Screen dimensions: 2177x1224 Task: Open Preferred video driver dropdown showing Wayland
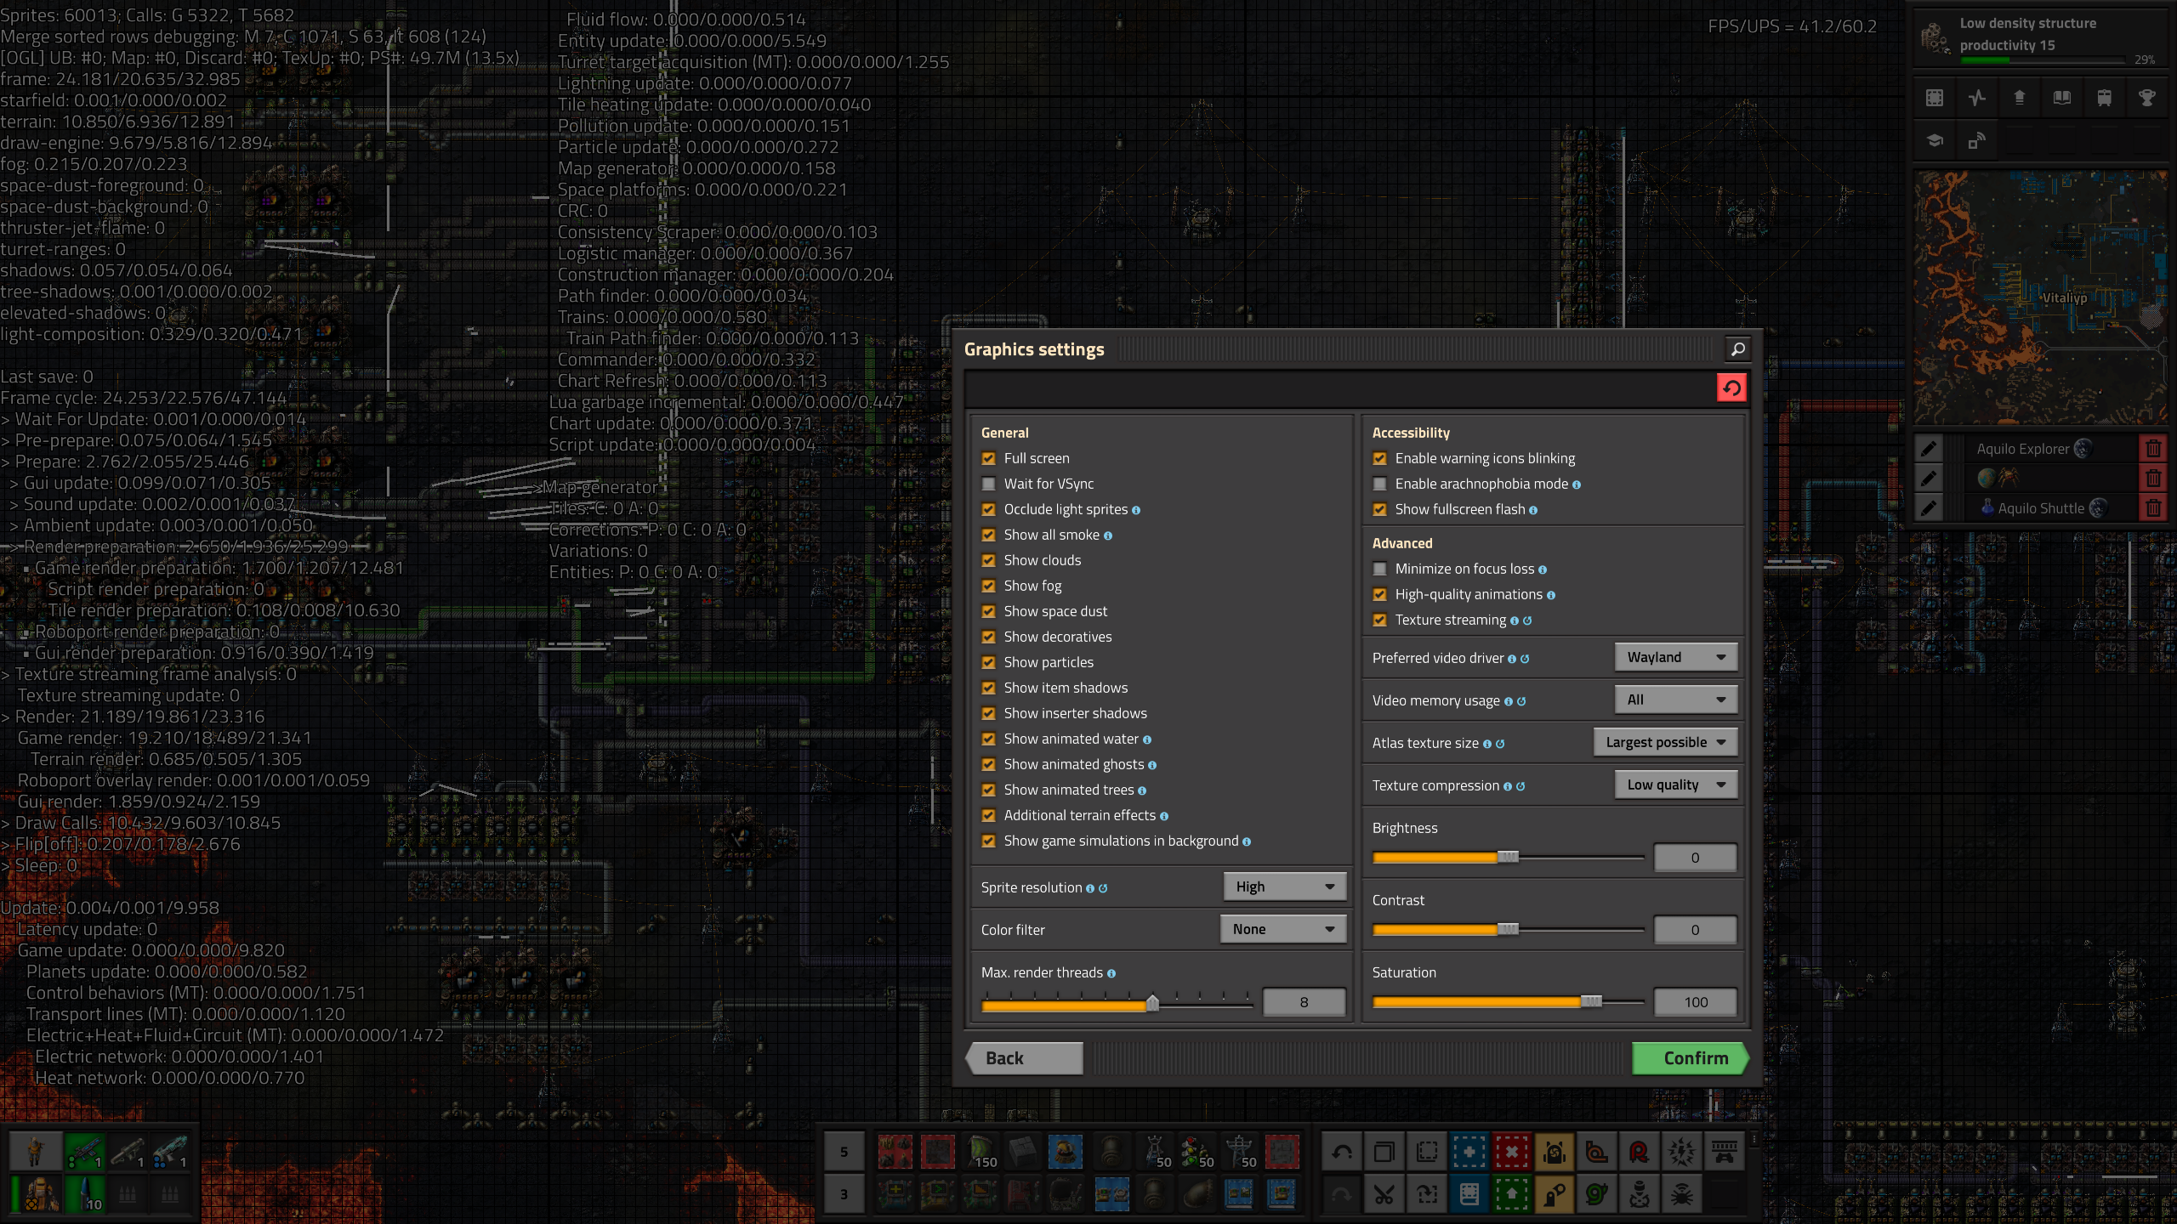point(1675,657)
